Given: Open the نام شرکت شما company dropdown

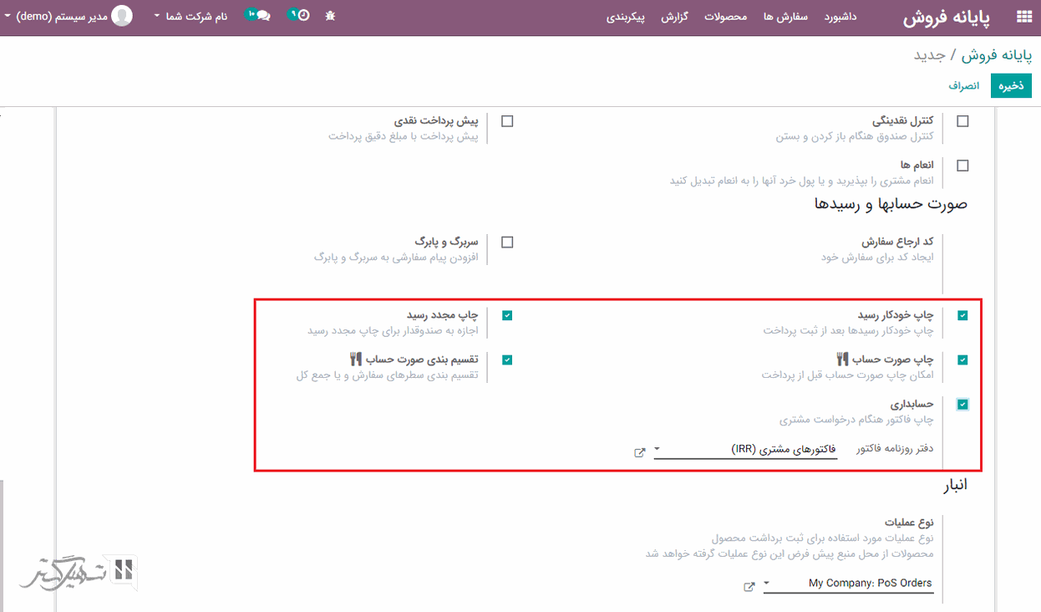Looking at the screenshot, I should coord(191,17).
